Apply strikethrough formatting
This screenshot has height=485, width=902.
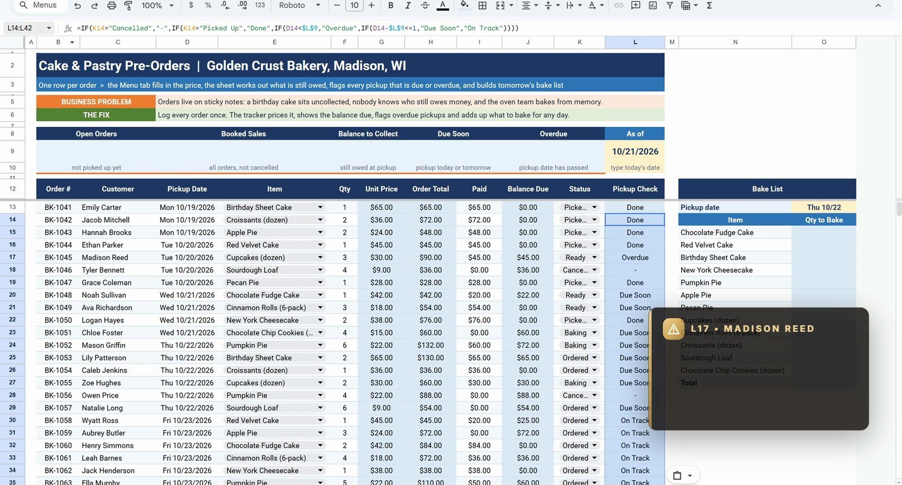tap(425, 5)
